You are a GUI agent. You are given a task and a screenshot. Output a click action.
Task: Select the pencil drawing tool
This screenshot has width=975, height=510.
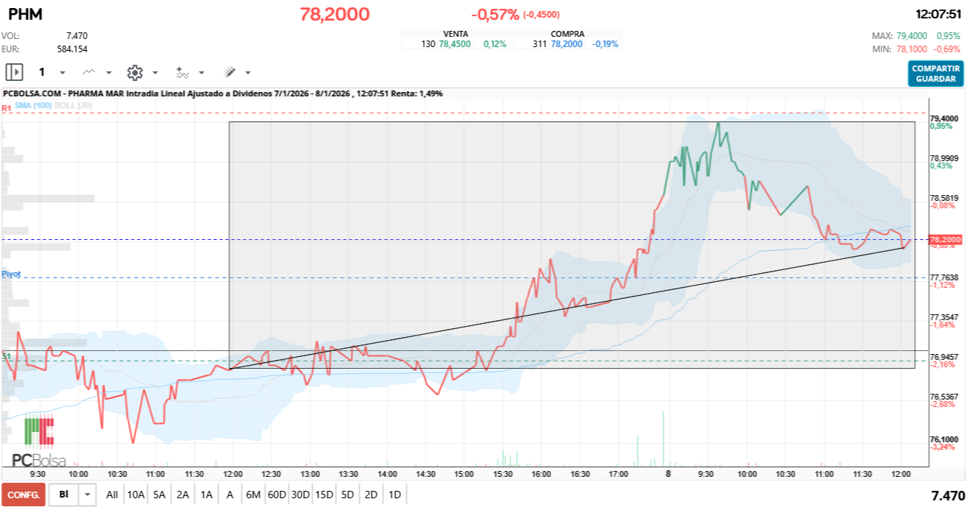point(229,71)
